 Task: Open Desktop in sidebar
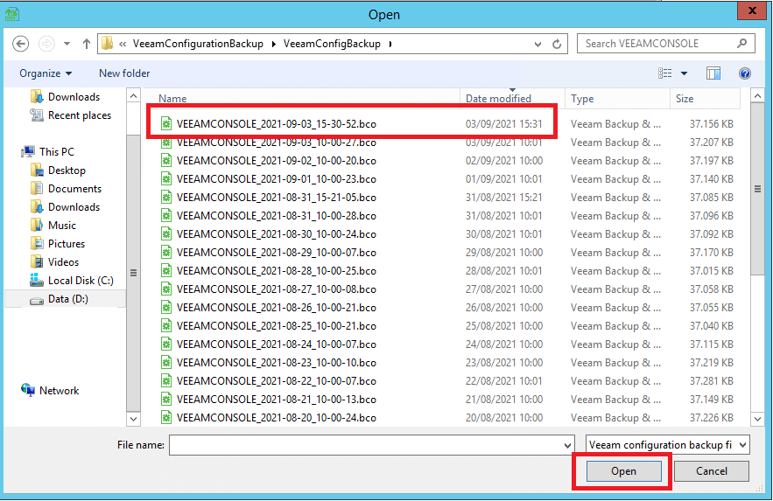click(67, 170)
